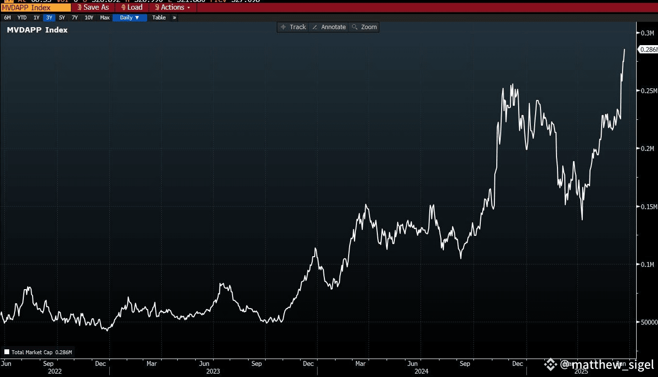Select the 1Y time range
658x377 pixels.
click(x=36, y=17)
